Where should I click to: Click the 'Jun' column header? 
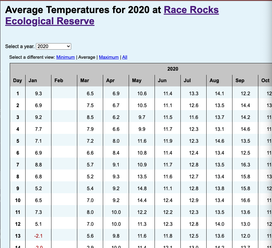[162, 81]
